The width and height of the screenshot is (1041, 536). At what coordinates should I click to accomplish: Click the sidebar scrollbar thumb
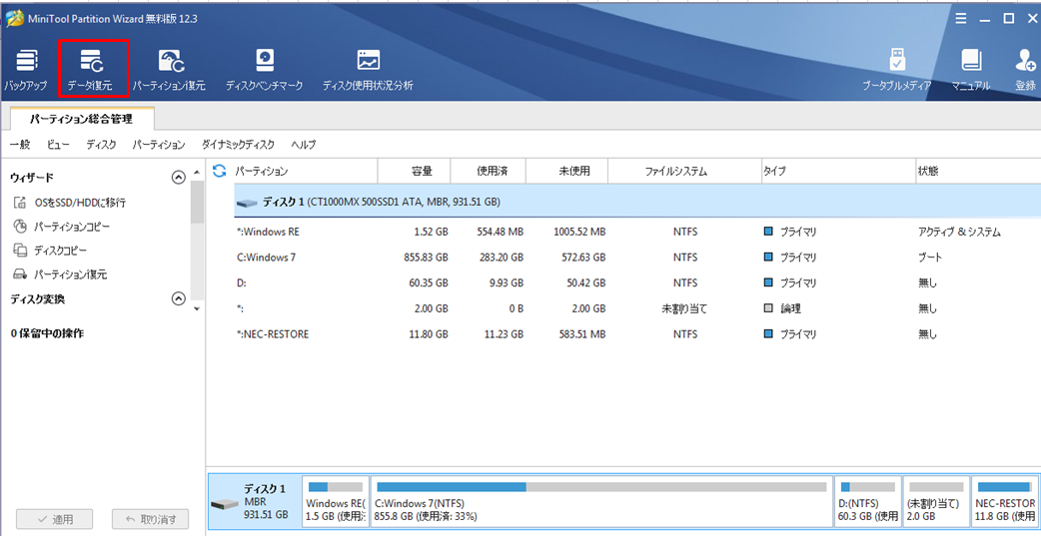197,202
